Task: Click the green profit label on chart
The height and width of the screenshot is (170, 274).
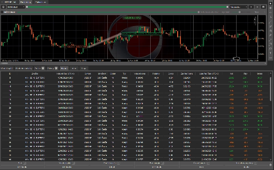Action: point(132,18)
